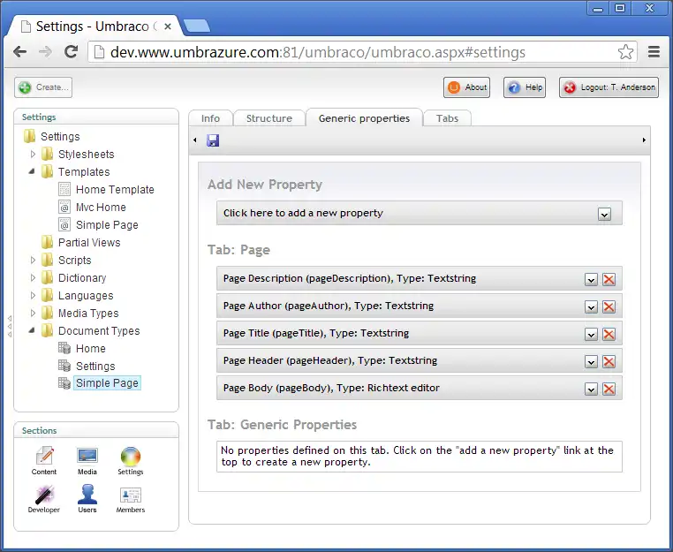Collapse the Templates node
The image size is (673, 552).
(x=32, y=171)
